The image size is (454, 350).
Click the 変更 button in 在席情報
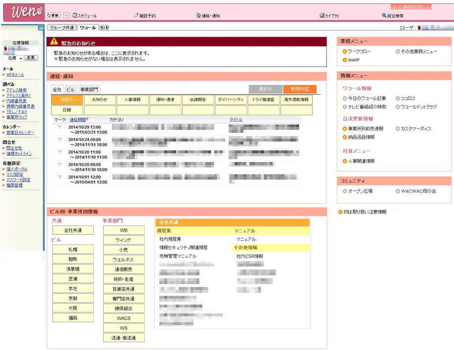pyautogui.click(x=31, y=58)
